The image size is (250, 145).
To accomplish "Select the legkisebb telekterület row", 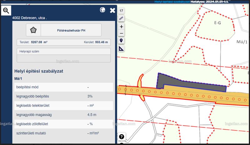I will (64, 105).
